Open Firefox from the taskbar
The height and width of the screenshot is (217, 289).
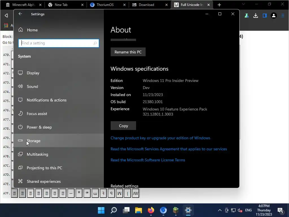tap(151, 210)
